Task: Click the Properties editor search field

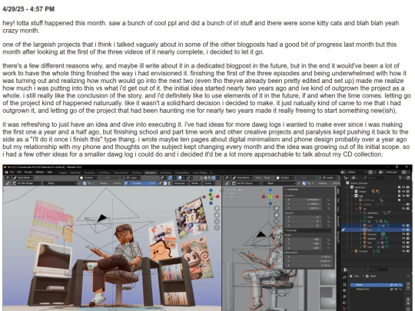Action: pyautogui.click(x=377, y=270)
